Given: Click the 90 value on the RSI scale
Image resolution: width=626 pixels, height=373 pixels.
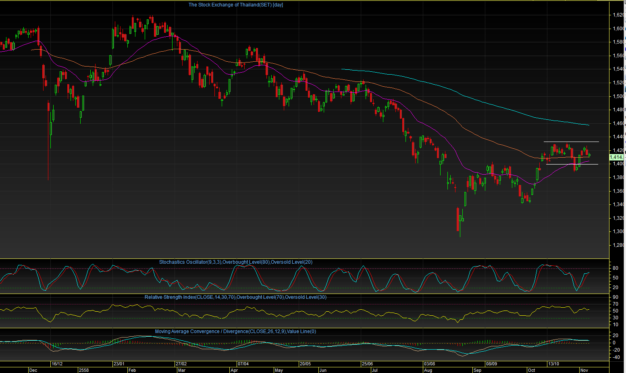Looking at the screenshot, I should click(616, 297).
